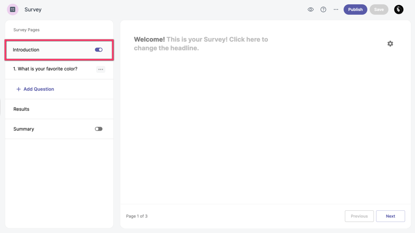Click the Save button
Viewport: 415px width, 233px height.
pyautogui.click(x=379, y=9)
